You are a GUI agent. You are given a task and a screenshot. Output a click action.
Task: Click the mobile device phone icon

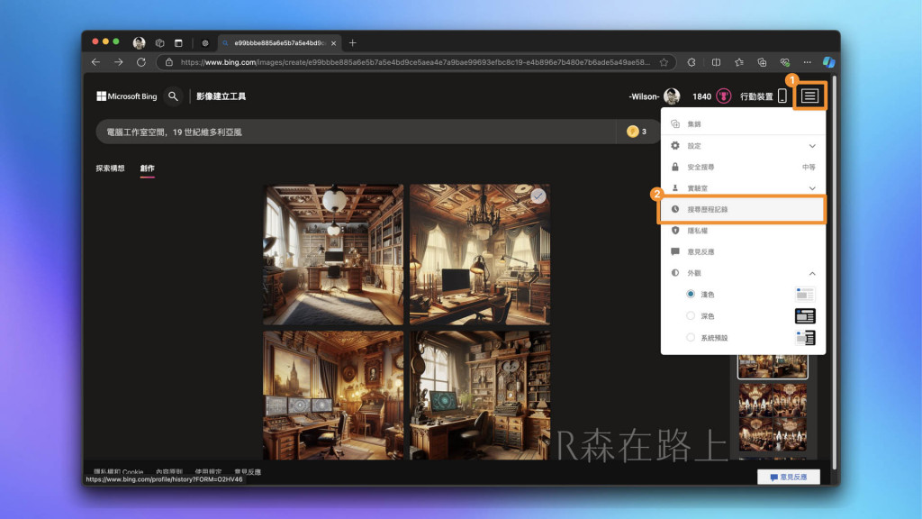pyautogui.click(x=782, y=96)
